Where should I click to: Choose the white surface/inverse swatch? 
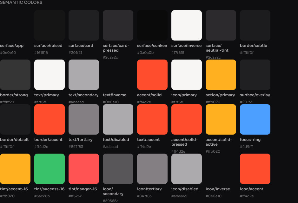tap(187, 25)
